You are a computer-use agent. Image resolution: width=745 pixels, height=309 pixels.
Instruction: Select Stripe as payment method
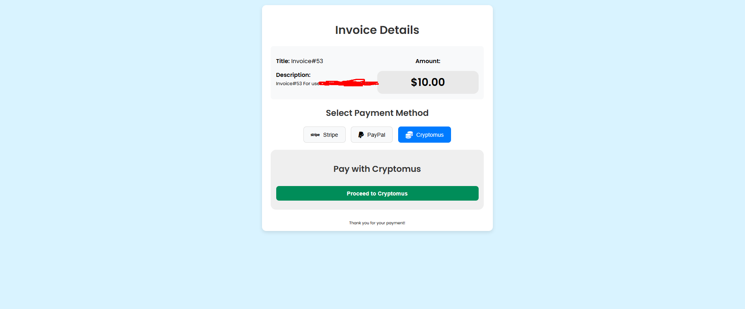tap(324, 135)
